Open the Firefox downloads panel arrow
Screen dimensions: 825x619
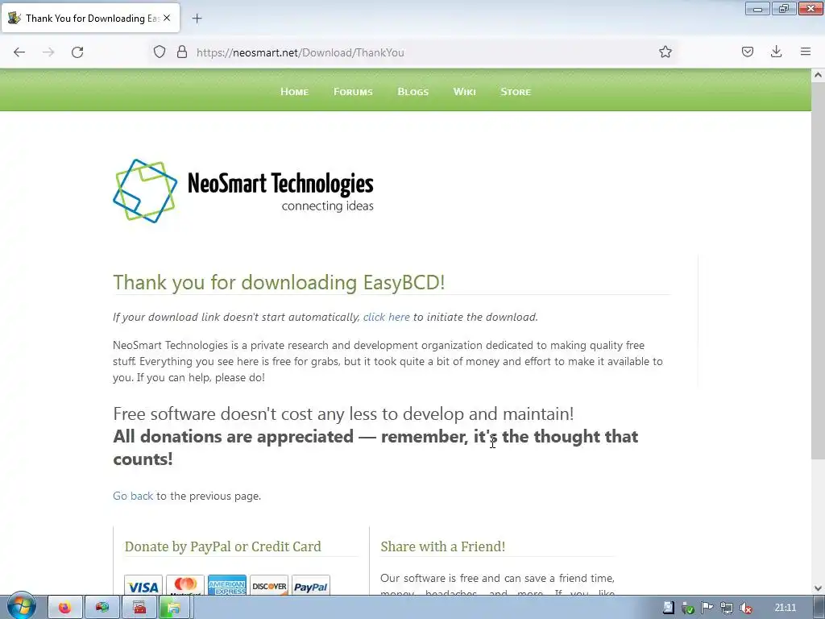pos(776,52)
